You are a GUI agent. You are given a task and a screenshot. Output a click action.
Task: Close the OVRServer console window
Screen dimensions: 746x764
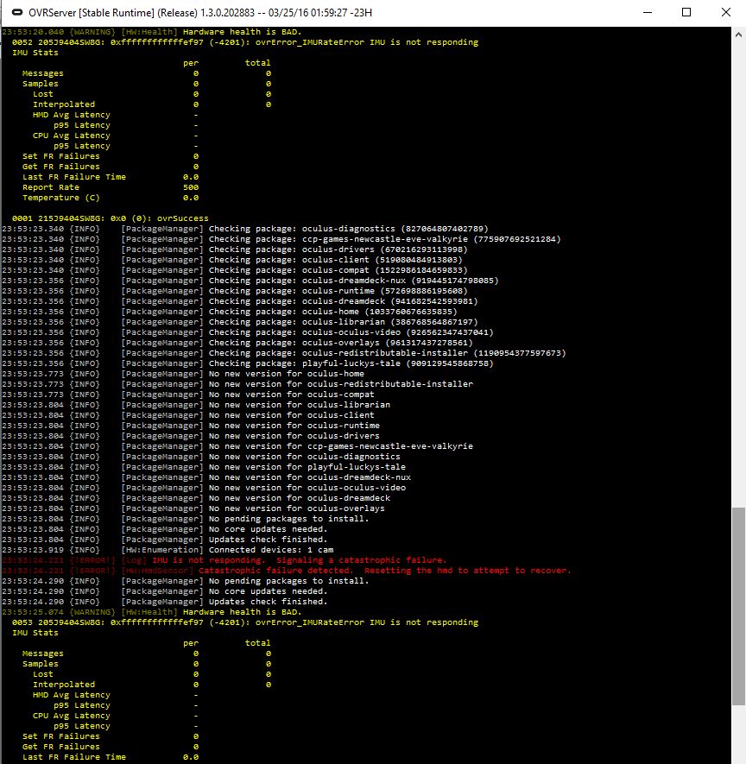pos(726,12)
